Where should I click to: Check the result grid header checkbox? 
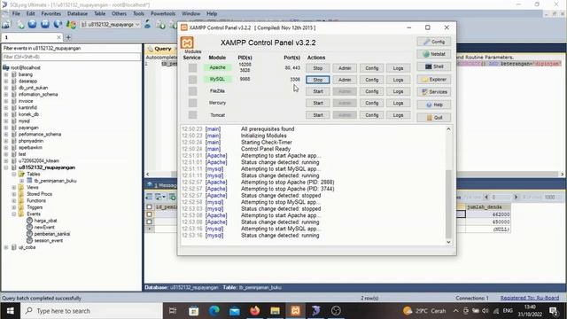pos(149,206)
